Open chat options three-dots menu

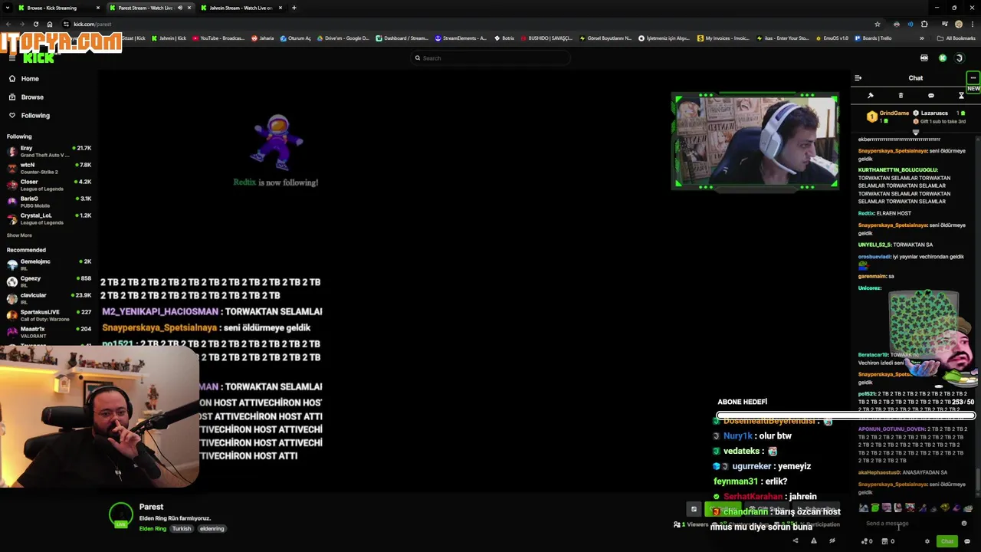973,78
